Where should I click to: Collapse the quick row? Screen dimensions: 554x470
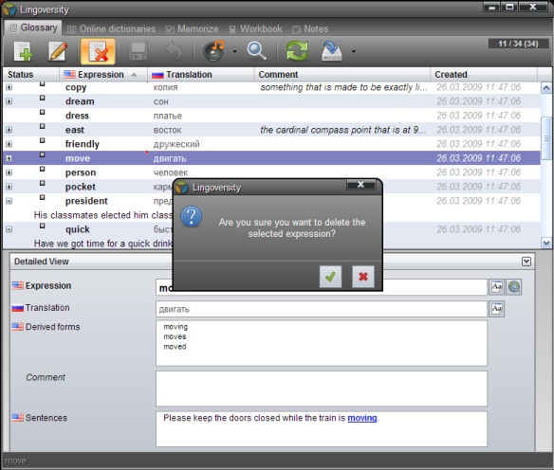pos(9,229)
